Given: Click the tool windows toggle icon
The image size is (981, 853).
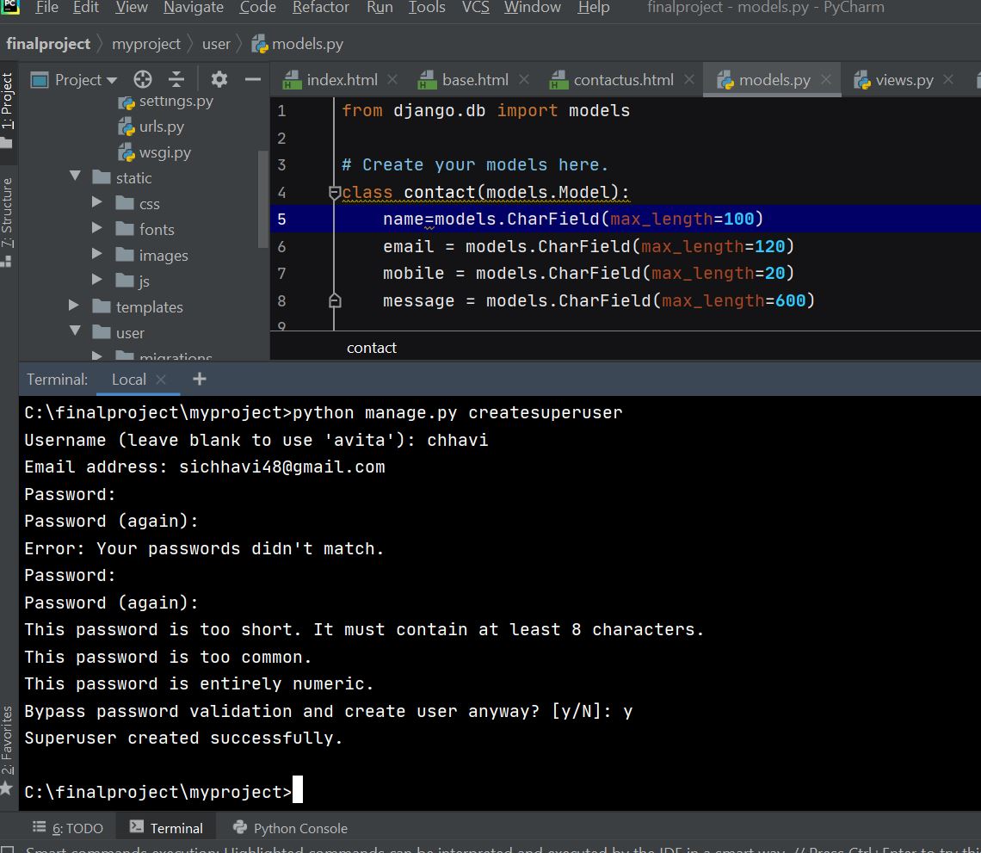Looking at the screenshot, I should point(8,848).
